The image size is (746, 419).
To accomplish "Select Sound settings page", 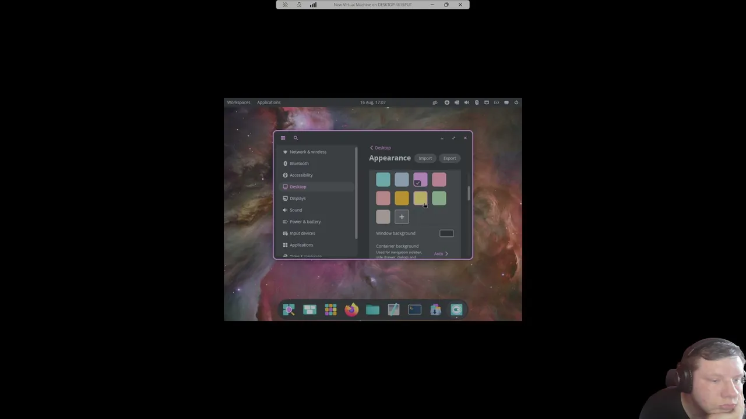I will pyautogui.click(x=316, y=210).
